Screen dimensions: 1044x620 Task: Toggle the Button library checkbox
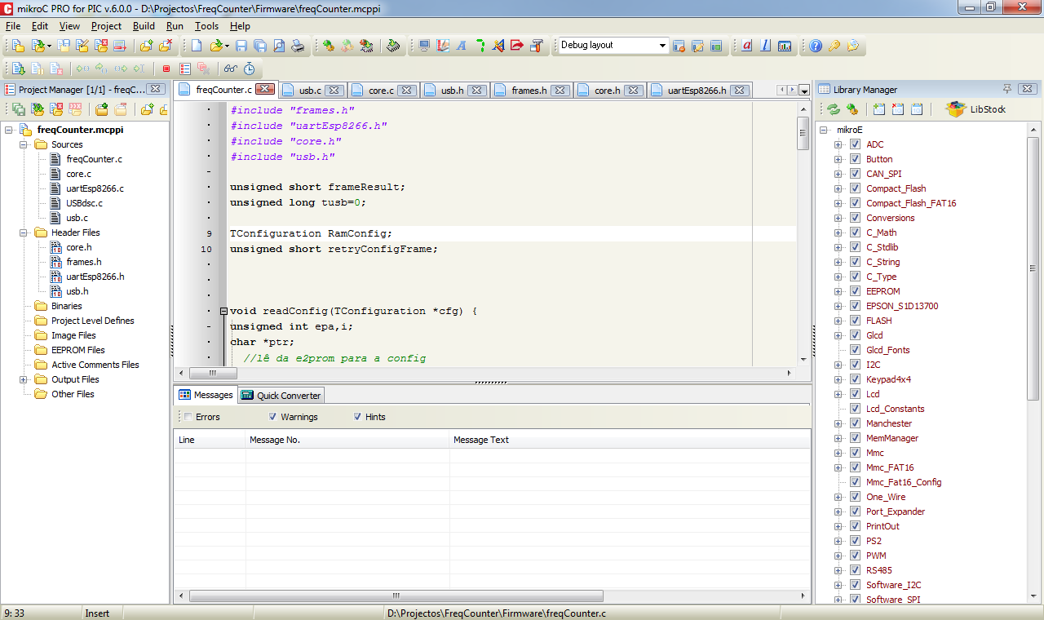point(855,159)
